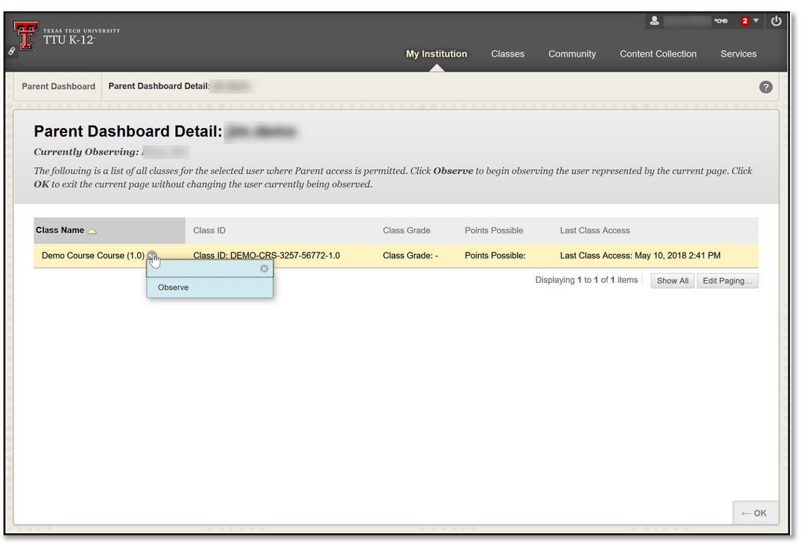
Task: Click the Class Grade: - cell
Action: [x=411, y=255]
